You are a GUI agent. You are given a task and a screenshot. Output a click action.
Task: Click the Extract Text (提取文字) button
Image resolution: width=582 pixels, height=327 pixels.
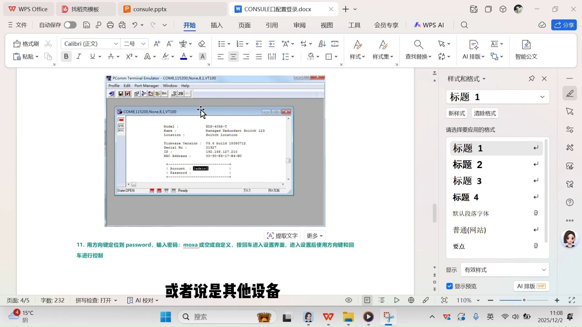coord(282,236)
